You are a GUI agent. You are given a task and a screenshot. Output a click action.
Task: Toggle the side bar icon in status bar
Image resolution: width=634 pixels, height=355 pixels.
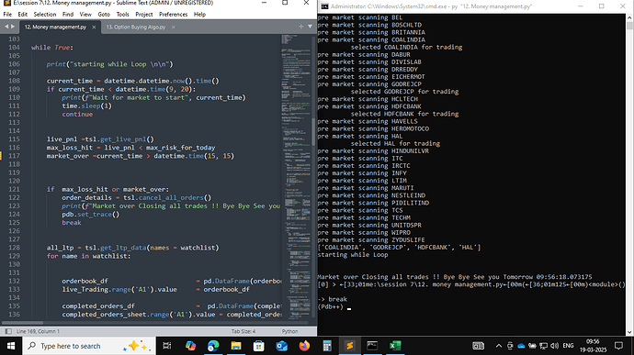[x=8, y=331]
